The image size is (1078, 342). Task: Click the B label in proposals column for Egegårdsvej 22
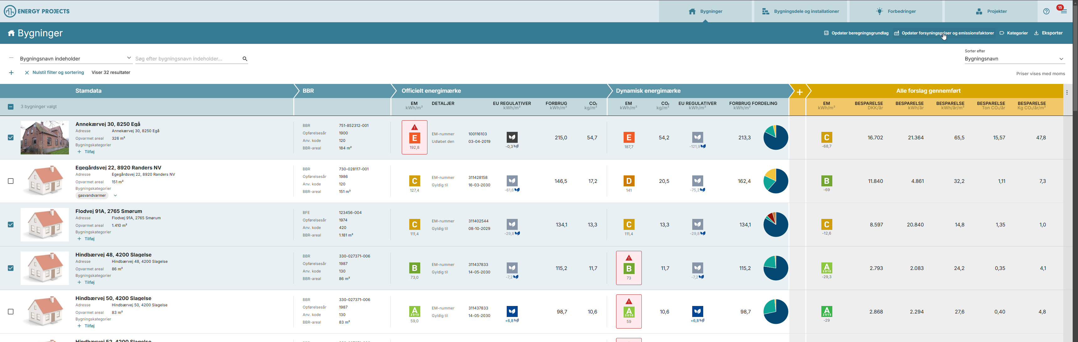[x=826, y=181]
